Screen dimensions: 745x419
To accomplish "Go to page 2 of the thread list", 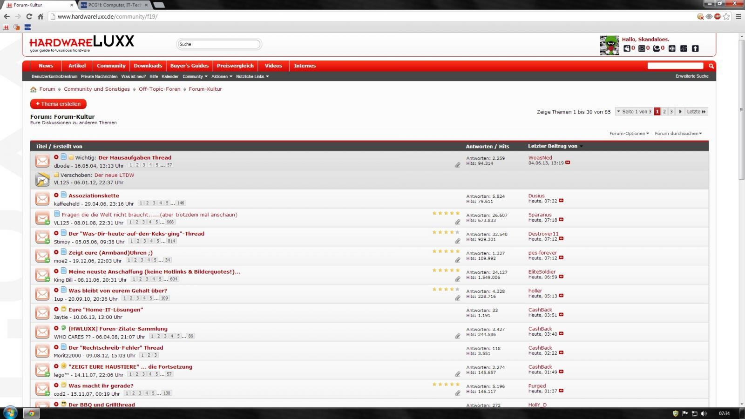I will pos(664,112).
